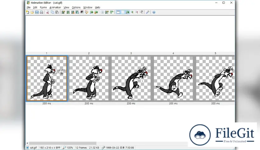The width and height of the screenshot is (260, 150).
Task: Click the green image icon with orange badge
Action: (96, 12)
